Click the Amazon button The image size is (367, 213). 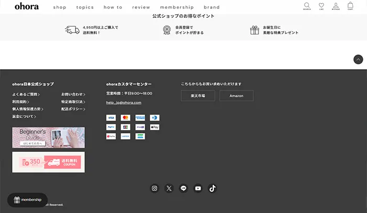(236, 96)
